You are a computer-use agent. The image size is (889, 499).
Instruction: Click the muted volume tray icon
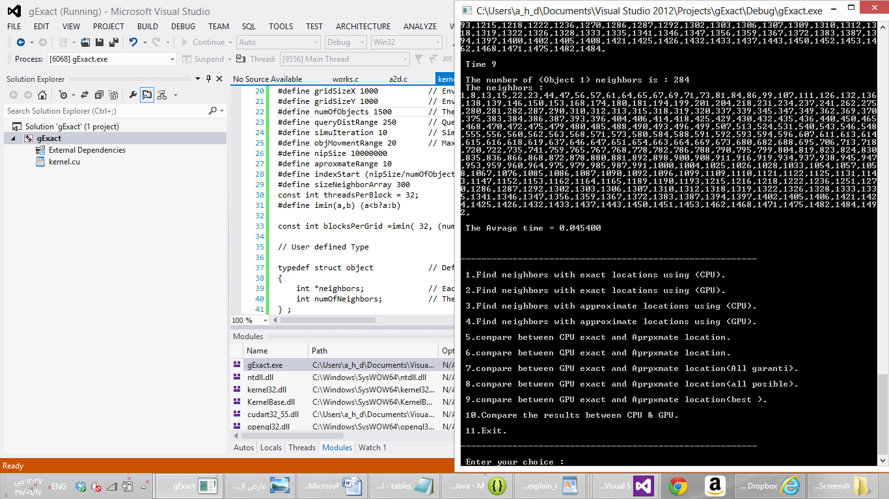click(96, 487)
